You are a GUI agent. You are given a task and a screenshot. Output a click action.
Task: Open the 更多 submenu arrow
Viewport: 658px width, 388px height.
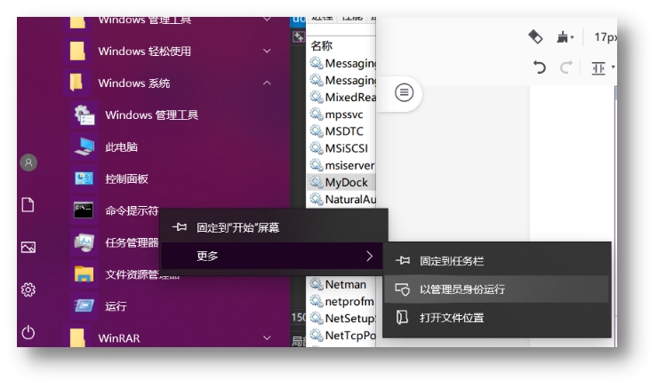(369, 256)
